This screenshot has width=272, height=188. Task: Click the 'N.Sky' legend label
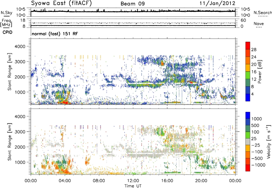pos(6,13)
